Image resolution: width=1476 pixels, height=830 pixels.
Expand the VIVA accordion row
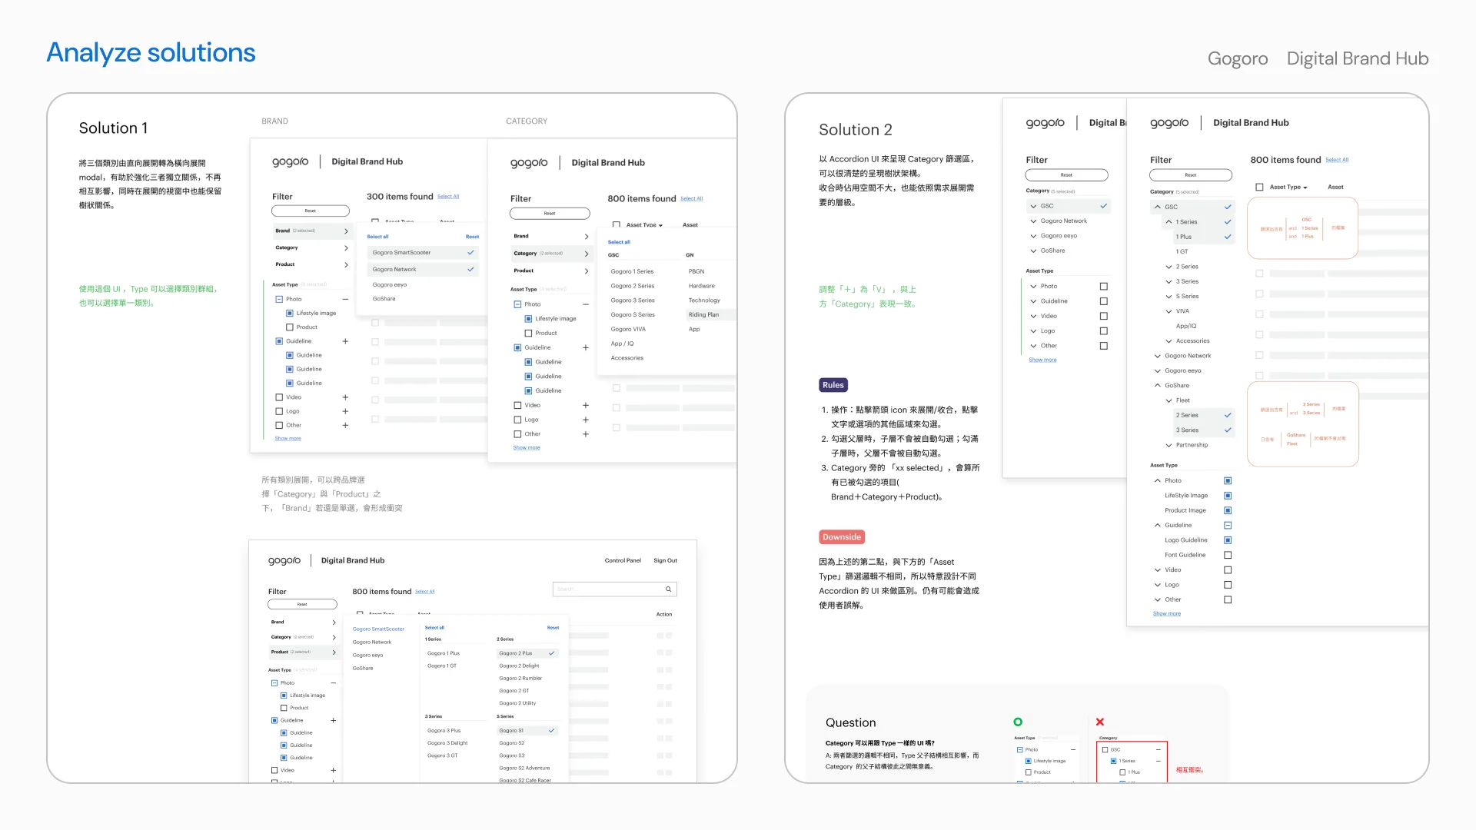pos(1169,311)
